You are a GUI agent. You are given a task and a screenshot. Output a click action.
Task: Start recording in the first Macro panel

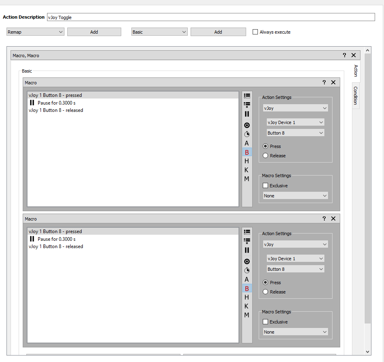point(247,125)
